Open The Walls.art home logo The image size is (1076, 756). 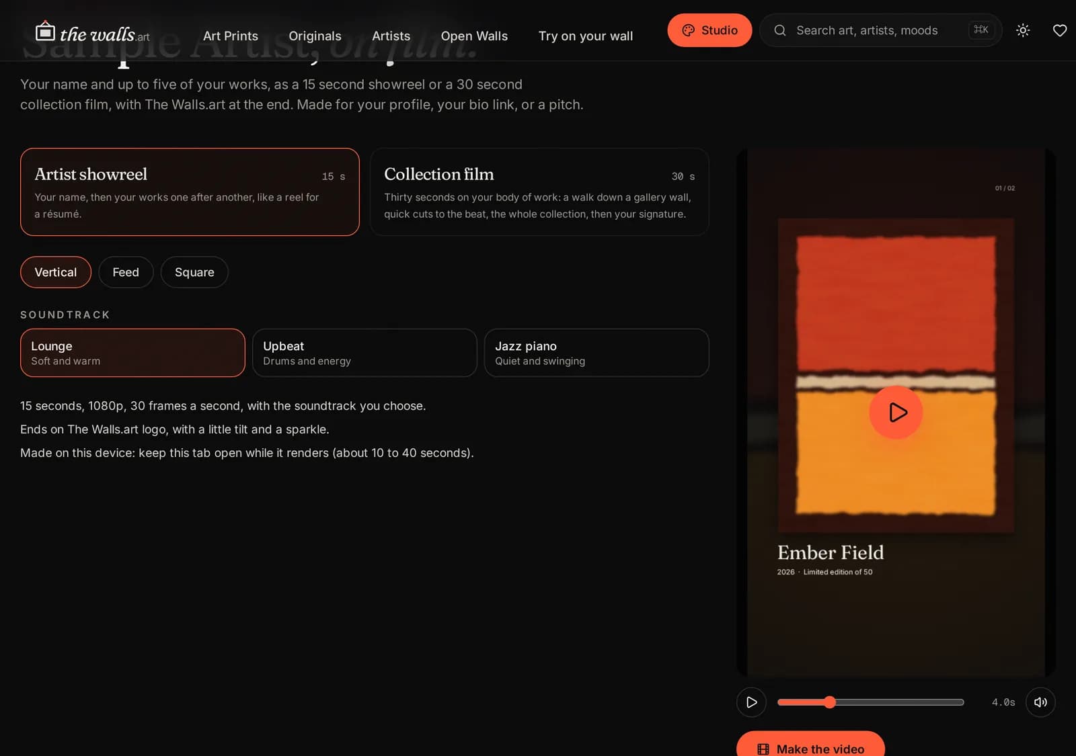click(92, 32)
